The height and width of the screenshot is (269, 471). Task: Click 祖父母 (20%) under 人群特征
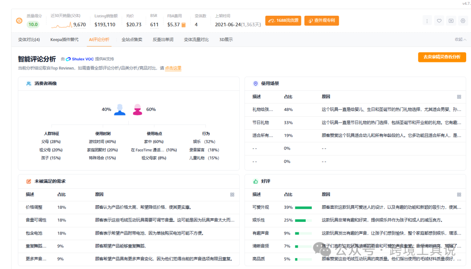(x=51, y=150)
